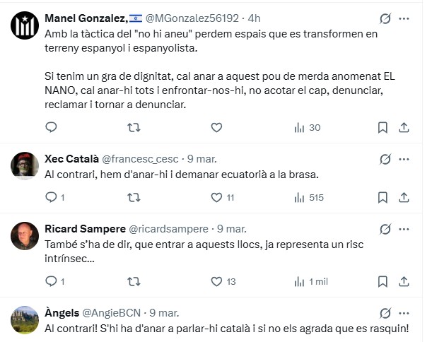The height and width of the screenshot is (342, 432).
Task: Reply to Manel Gonzalez's tweet
Action: 51,127
